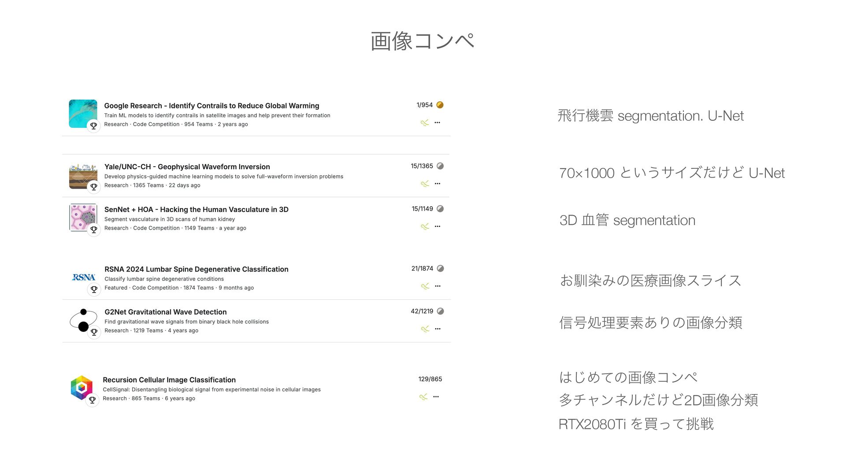Open more options menu for RSNA 2024 Lumbar Spine
846x476 pixels.
[438, 286]
